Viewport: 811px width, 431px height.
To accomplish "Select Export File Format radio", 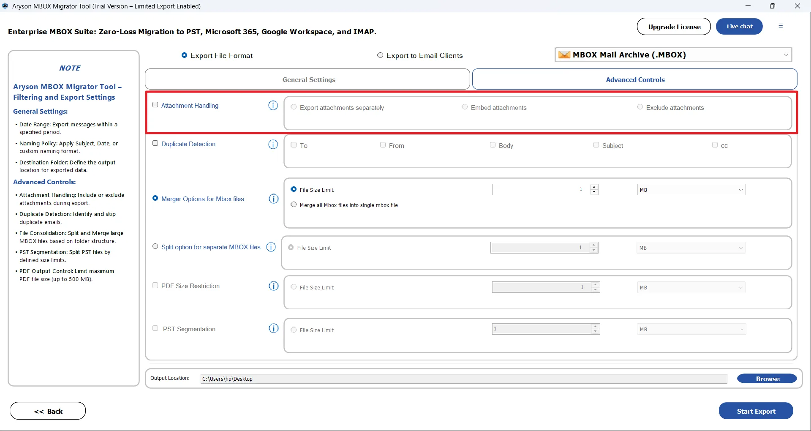I will [184, 55].
